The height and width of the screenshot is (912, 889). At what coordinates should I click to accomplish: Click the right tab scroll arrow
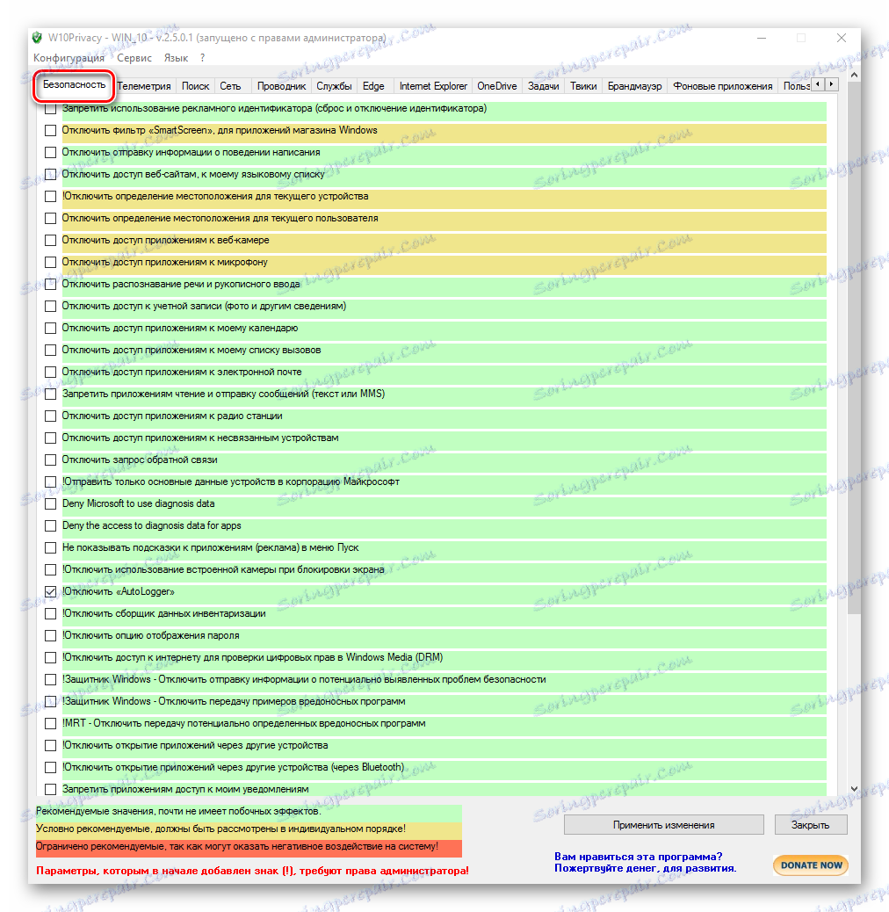click(829, 84)
